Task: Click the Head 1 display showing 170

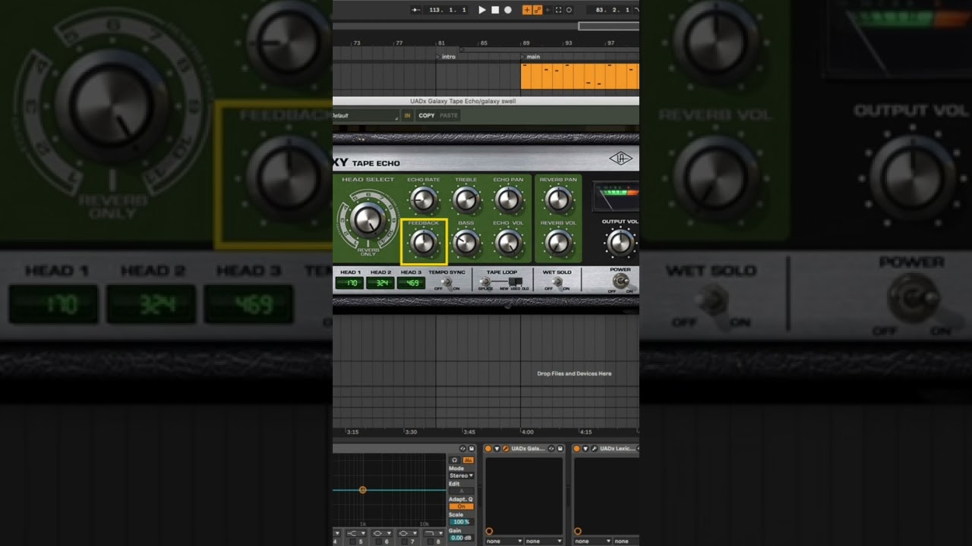Action: 349,283
